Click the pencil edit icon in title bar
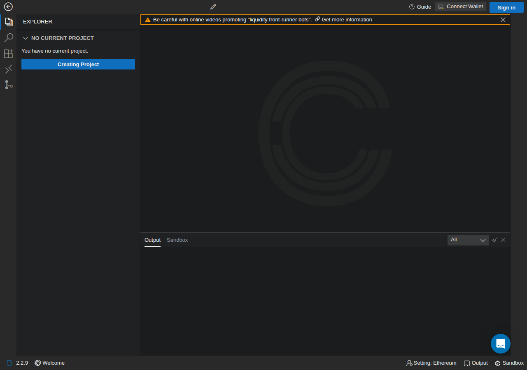This screenshot has width=527, height=370. tap(213, 7)
